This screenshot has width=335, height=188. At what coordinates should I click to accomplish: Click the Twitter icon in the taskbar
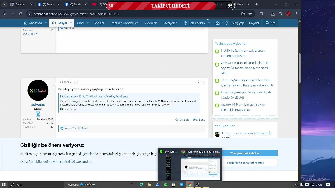point(182,185)
